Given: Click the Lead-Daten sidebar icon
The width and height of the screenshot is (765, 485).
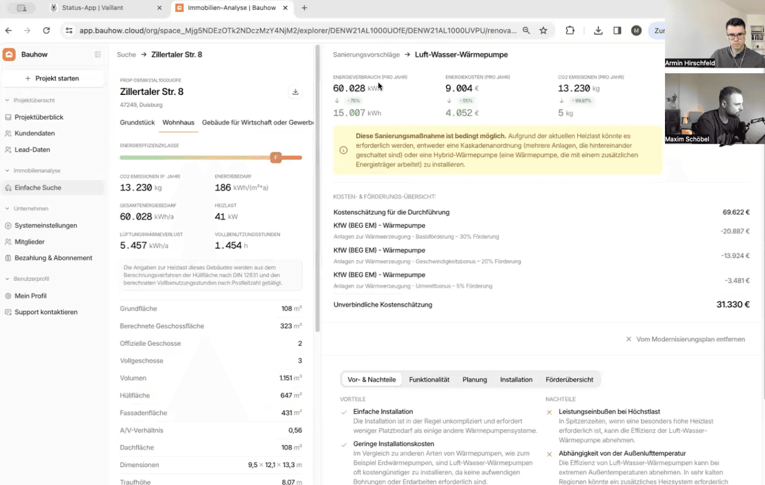Looking at the screenshot, I should (8, 149).
